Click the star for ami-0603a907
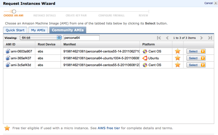 pyautogui.click(x=178, y=51)
